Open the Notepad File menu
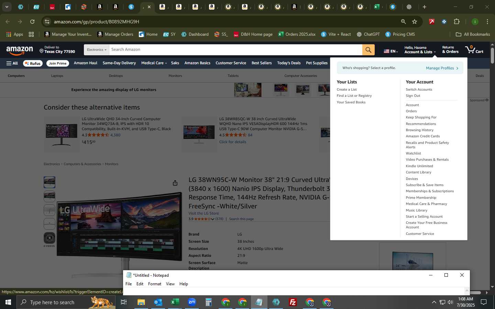 click(129, 284)
